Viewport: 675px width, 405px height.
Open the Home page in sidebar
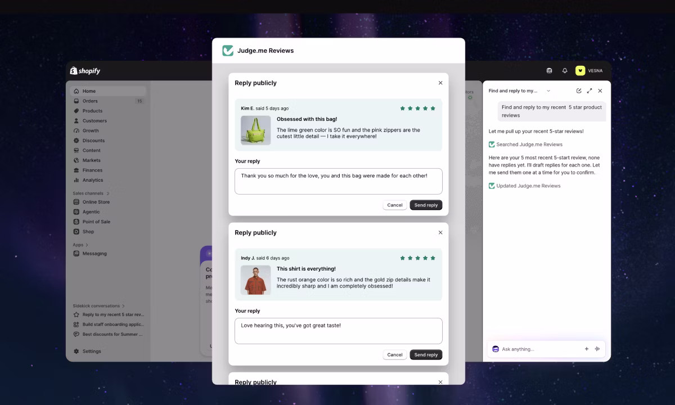108,91
